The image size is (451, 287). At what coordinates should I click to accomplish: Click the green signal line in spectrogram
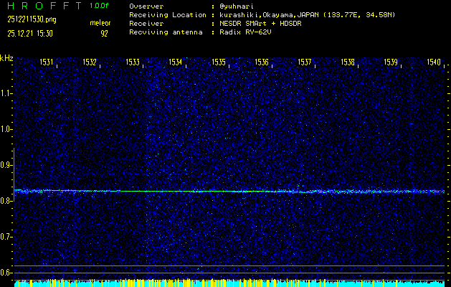point(215,191)
